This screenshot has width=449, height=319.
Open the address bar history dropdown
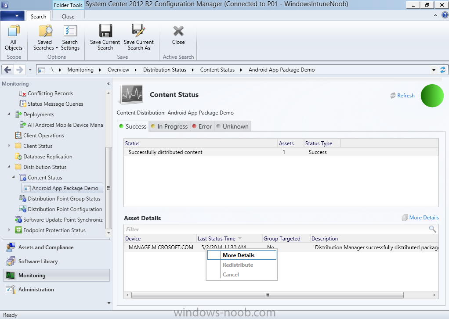pos(434,70)
